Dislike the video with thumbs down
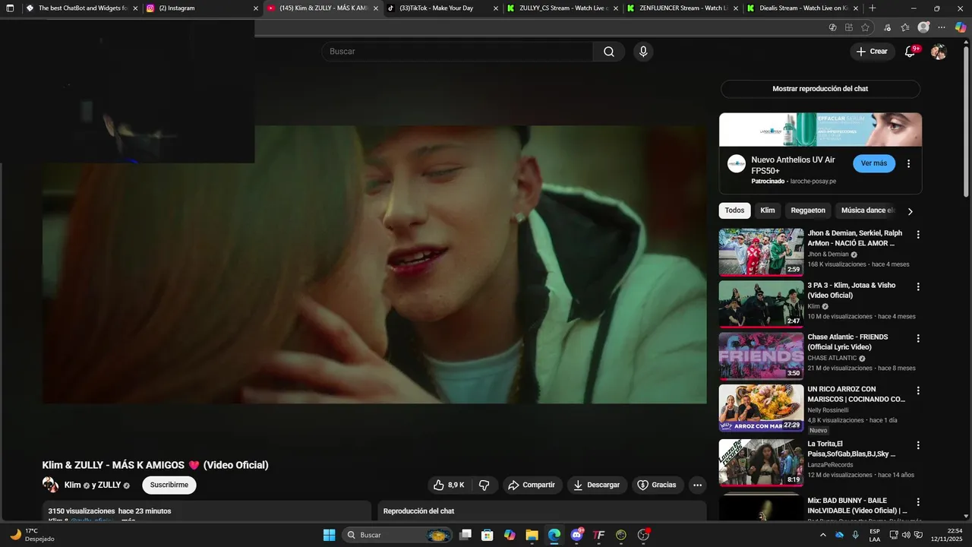Screen dimensions: 972x547 coord(484,485)
